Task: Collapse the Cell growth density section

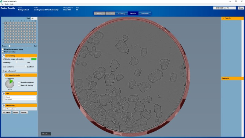Action: coord(3,75)
